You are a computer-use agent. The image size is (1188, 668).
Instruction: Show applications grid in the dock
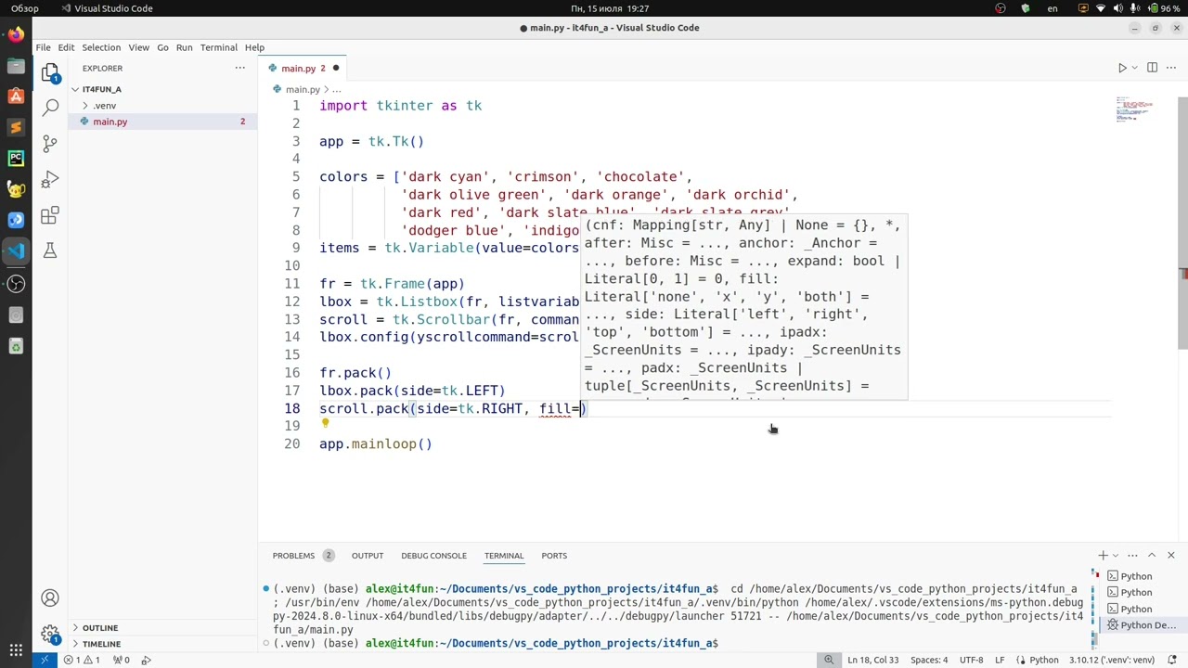pos(16,650)
